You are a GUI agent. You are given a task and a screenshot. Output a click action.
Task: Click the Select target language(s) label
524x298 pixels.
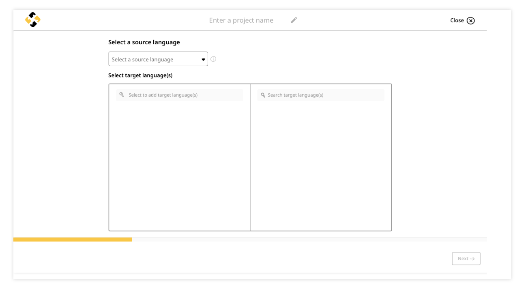tap(140, 76)
